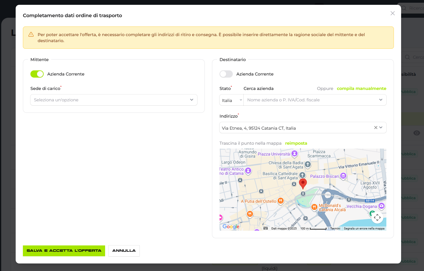Click the compila manualmente link
Image resolution: width=424 pixels, height=271 pixels.
[x=361, y=88]
